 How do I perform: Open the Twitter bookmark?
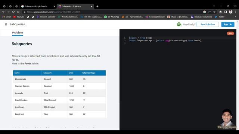pyautogui.click(x=220, y=17)
